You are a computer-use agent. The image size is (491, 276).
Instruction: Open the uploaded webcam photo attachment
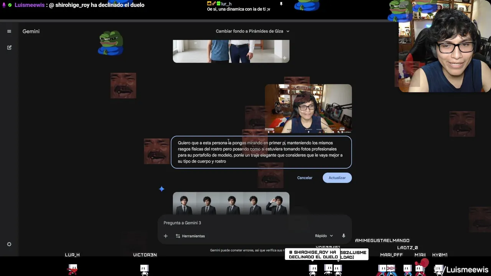coord(308,108)
